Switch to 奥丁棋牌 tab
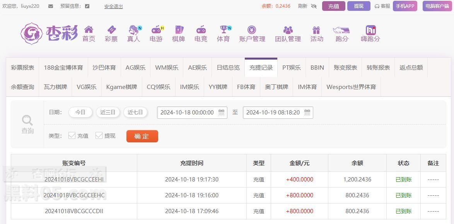This screenshot has height=224, width=454. [x=276, y=87]
